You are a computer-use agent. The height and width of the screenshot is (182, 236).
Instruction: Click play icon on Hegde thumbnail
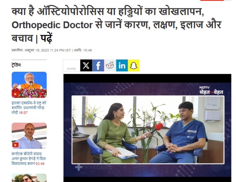pyautogui.click(x=15, y=145)
